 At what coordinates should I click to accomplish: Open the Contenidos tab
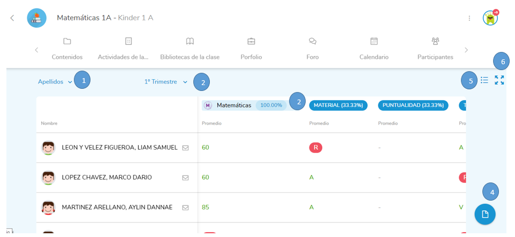pyautogui.click(x=67, y=48)
